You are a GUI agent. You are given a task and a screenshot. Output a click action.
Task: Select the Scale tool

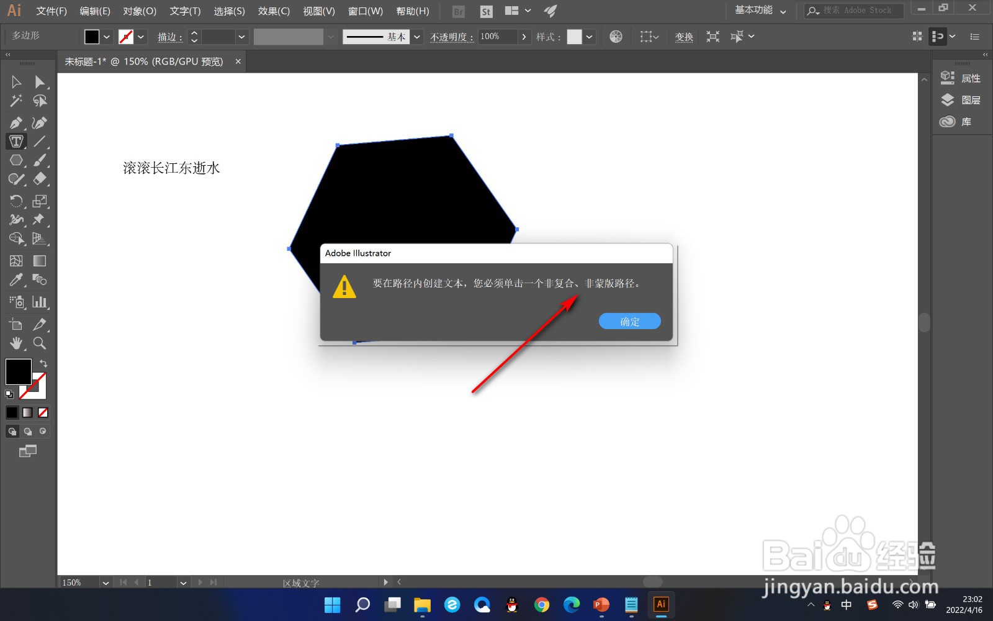coord(39,201)
